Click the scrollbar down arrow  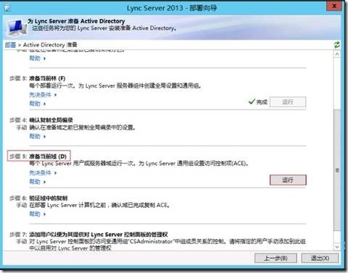pyautogui.click(x=337, y=247)
